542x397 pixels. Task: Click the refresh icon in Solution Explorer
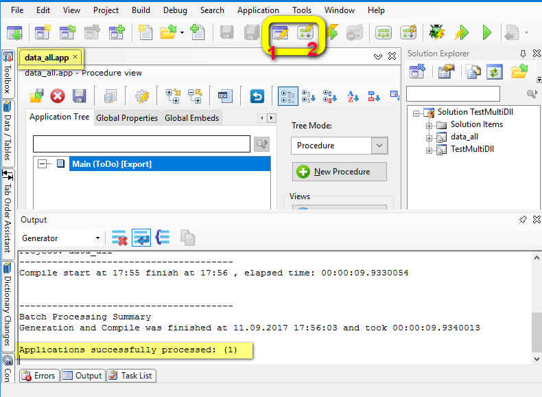coord(494,71)
